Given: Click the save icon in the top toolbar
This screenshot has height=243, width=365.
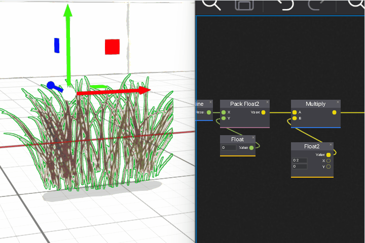Looking at the screenshot, I should [x=244, y=5].
